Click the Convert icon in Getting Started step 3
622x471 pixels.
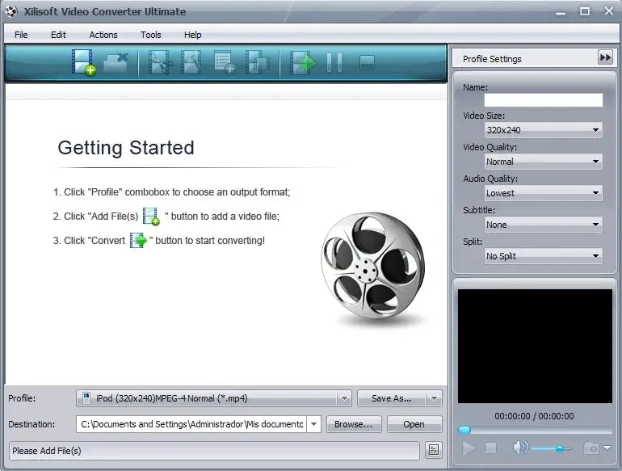(138, 241)
